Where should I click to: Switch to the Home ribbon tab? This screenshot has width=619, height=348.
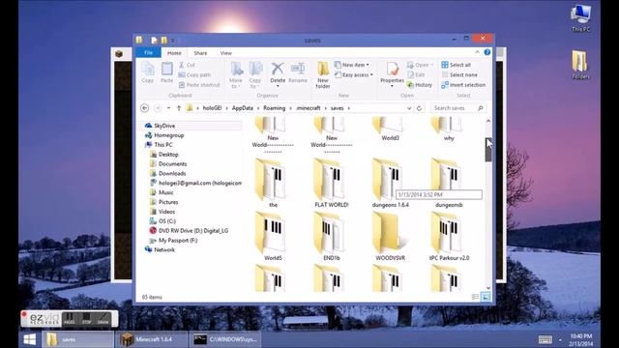tap(174, 53)
